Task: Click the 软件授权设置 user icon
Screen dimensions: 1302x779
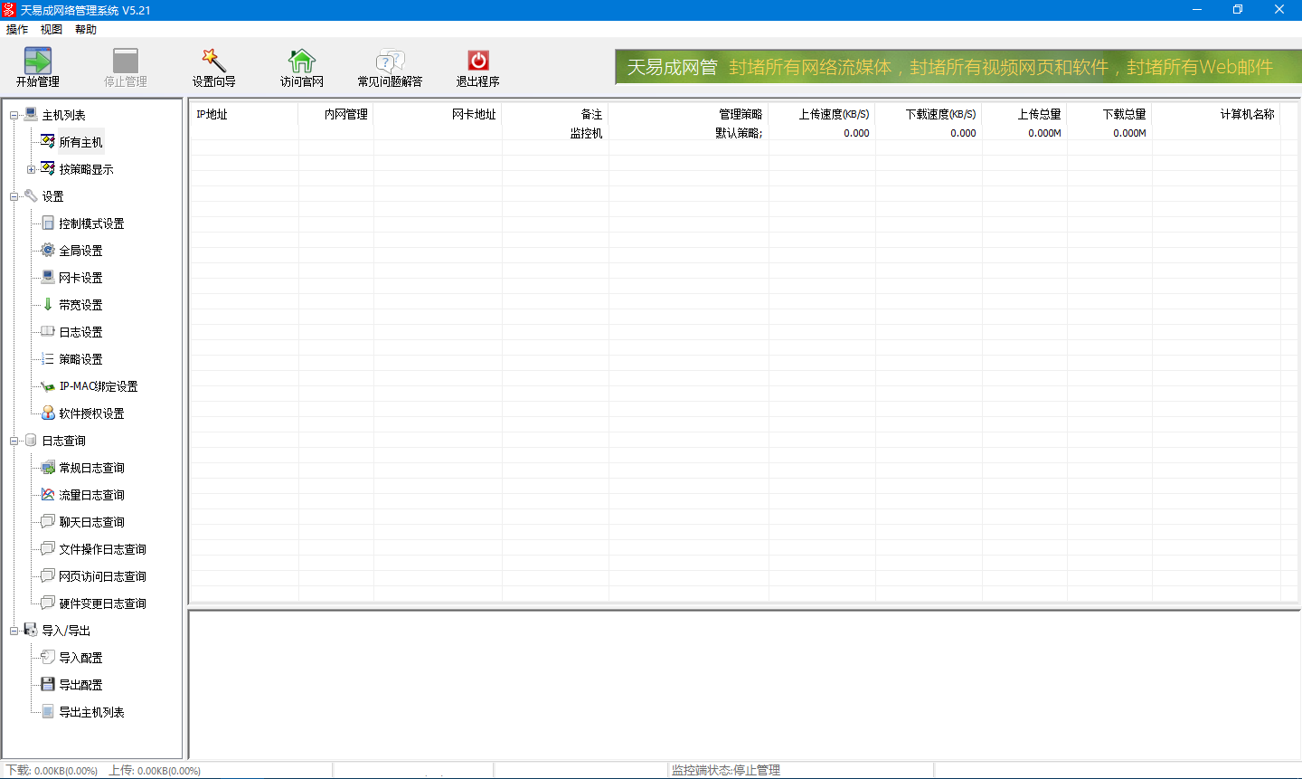Action: point(48,413)
